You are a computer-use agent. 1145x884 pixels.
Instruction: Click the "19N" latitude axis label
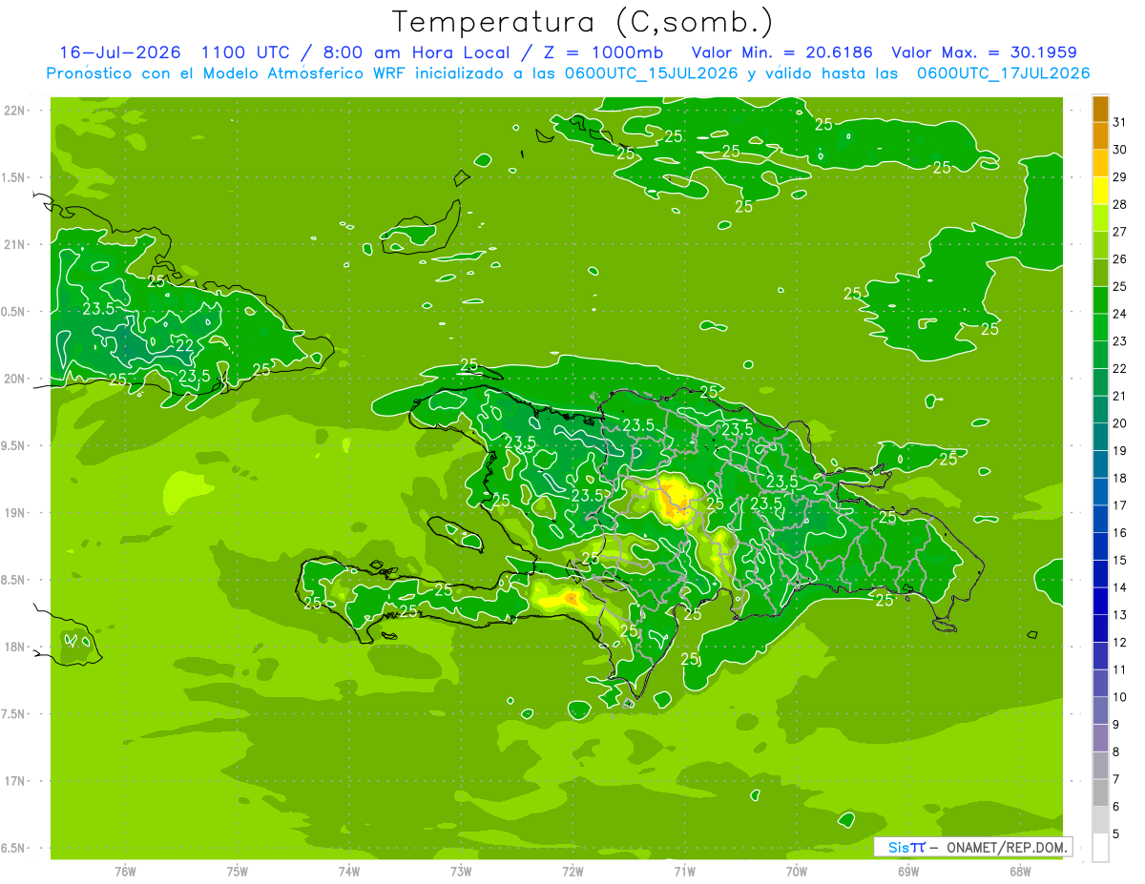click(x=16, y=512)
